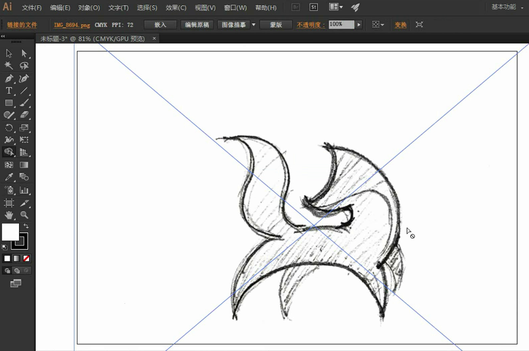
Task: Select the Slice tool
Action: click(24, 203)
